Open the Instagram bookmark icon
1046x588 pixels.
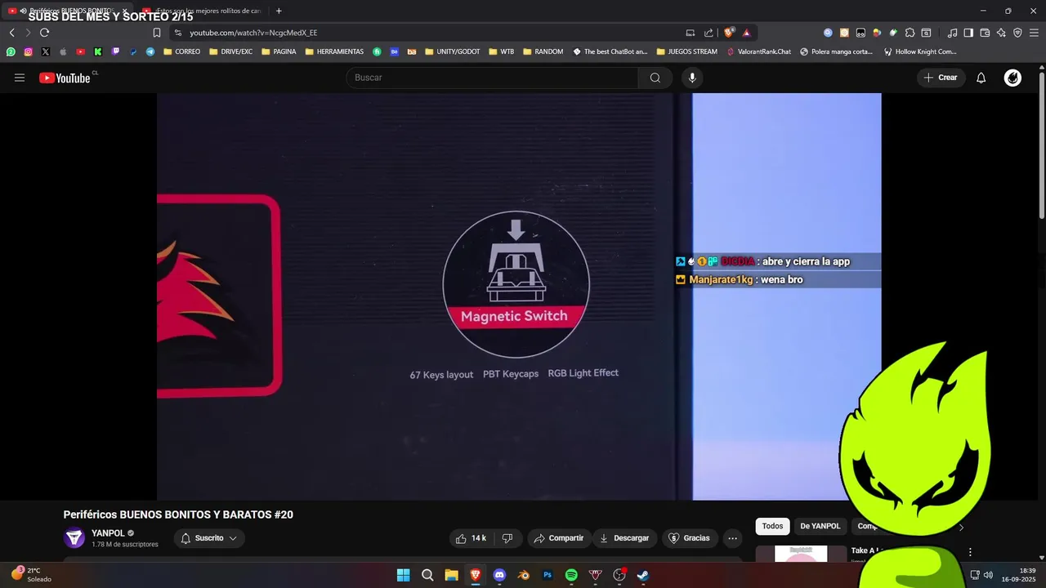(28, 51)
